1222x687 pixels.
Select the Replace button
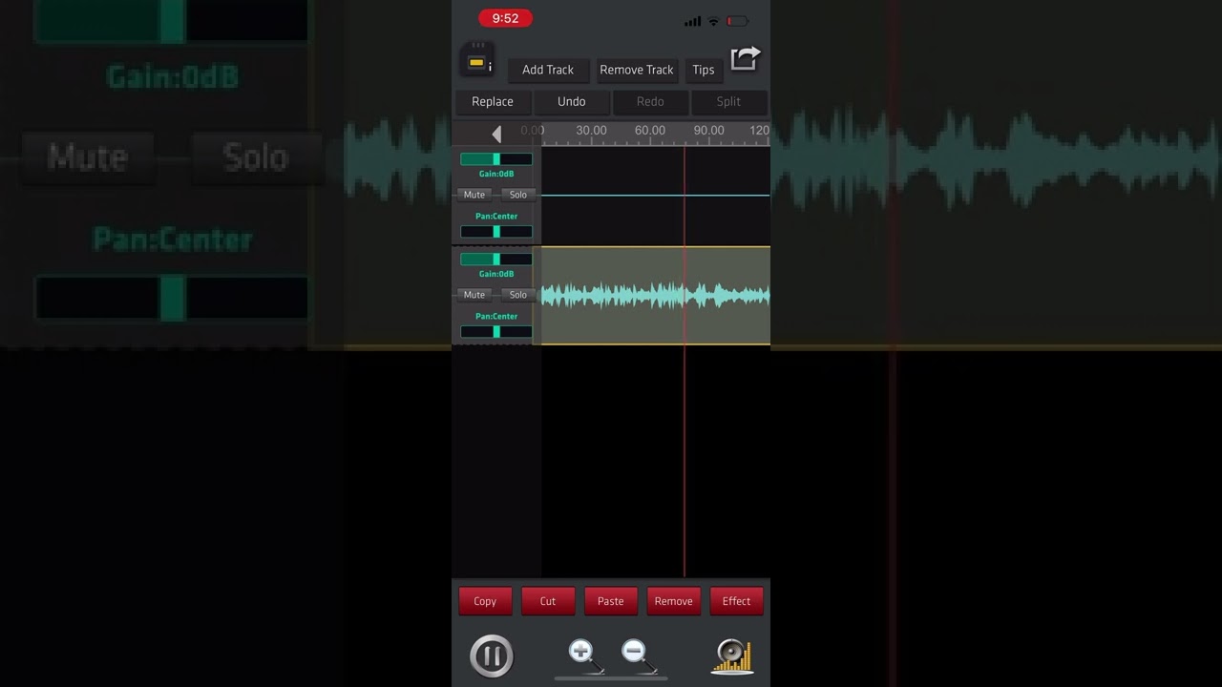pyautogui.click(x=493, y=101)
